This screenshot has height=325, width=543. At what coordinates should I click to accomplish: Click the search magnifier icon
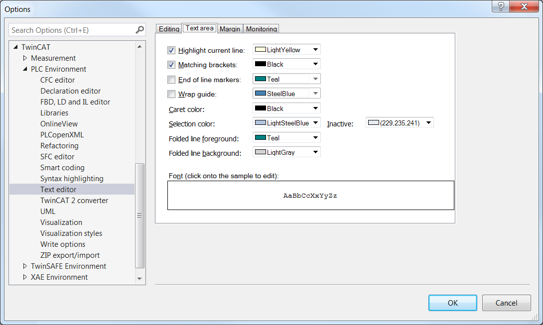tap(139, 30)
